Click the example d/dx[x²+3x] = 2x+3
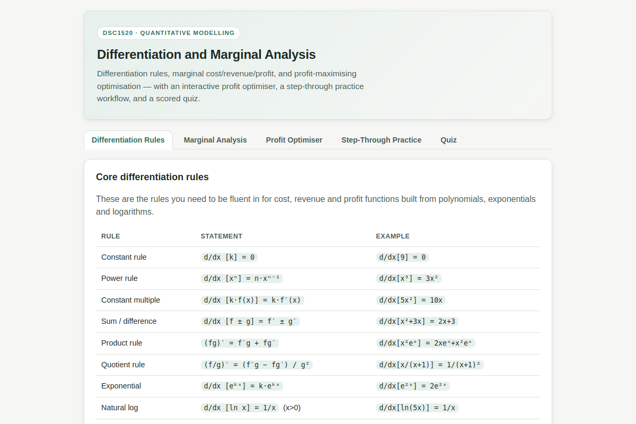This screenshot has width=636, height=424. coord(417,321)
